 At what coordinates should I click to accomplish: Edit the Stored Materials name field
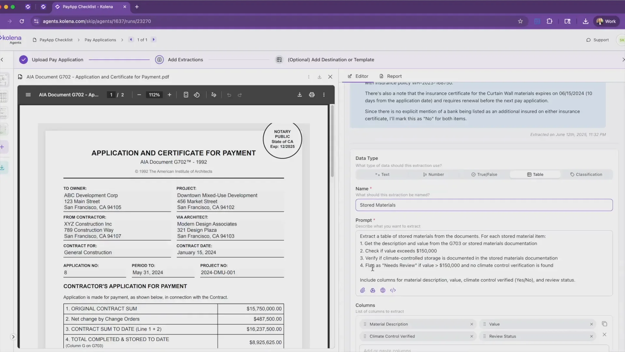click(484, 205)
